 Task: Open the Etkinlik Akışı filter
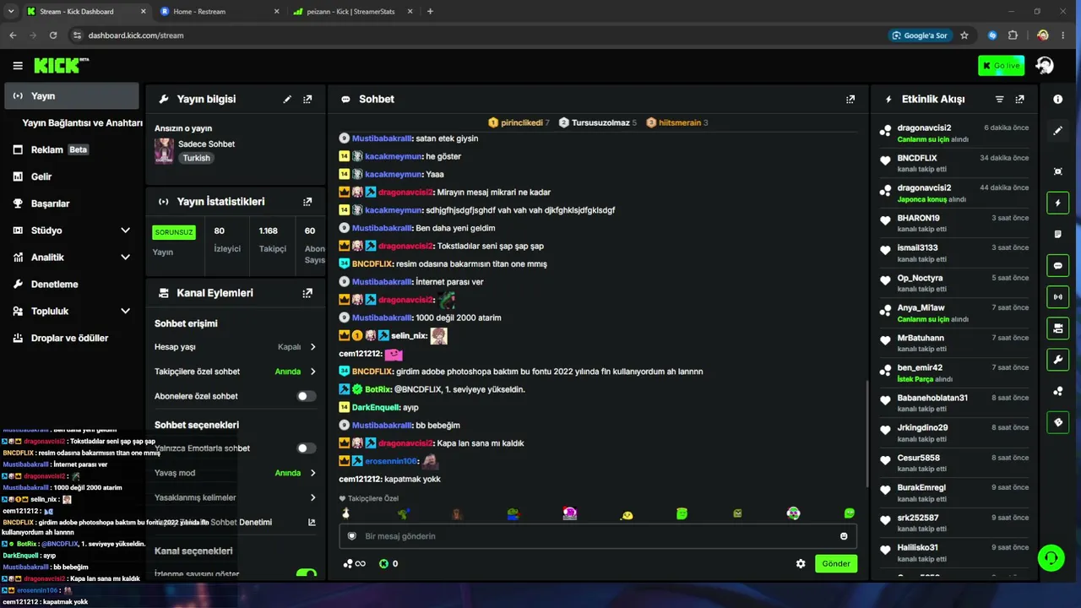click(x=1000, y=100)
